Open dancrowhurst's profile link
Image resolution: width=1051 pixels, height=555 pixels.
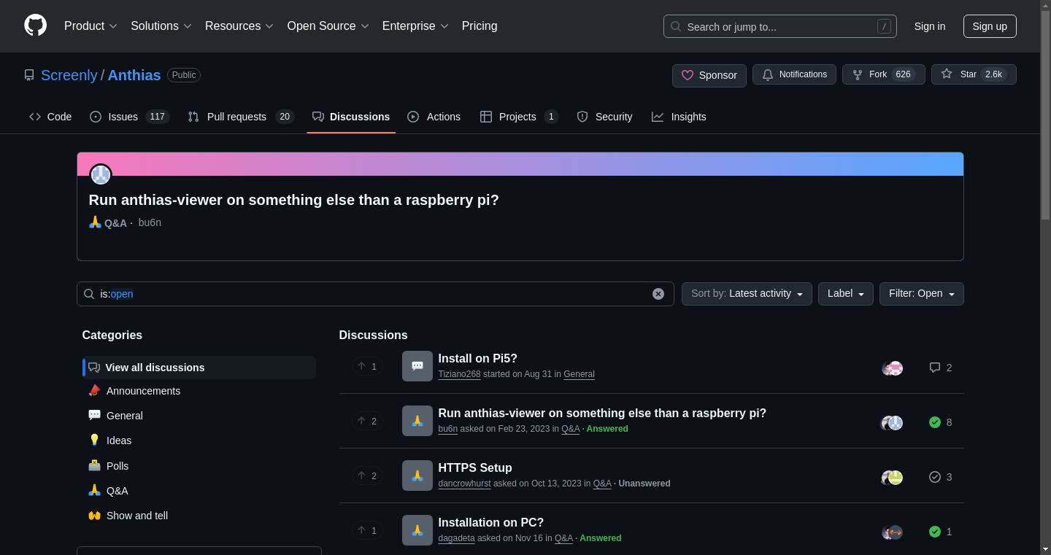tap(464, 484)
